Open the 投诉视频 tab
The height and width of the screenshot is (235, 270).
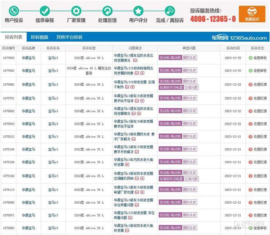39,37
